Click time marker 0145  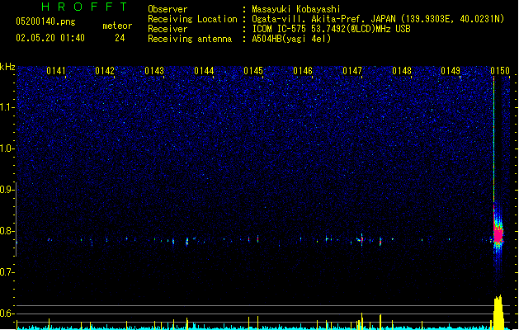pyautogui.click(x=253, y=71)
